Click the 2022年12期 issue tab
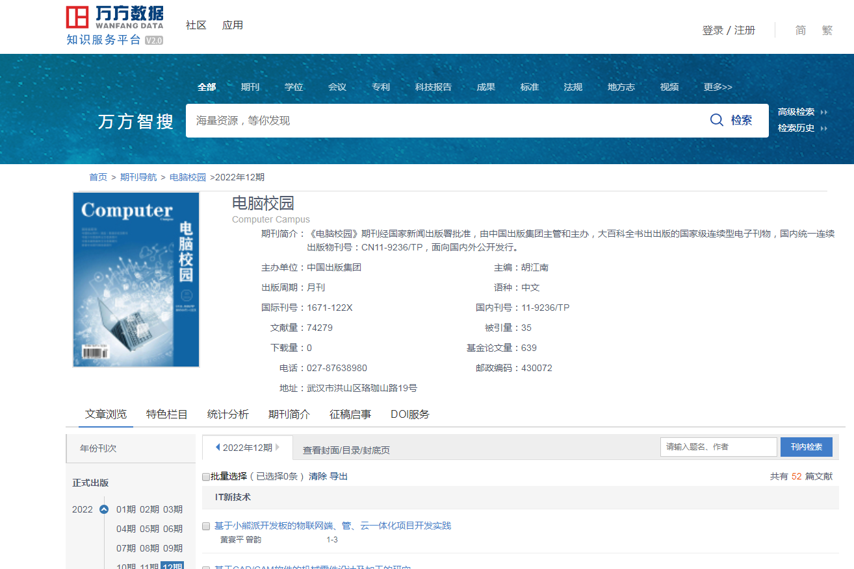Image resolution: width=854 pixels, height=569 pixels. (x=248, y=448)
